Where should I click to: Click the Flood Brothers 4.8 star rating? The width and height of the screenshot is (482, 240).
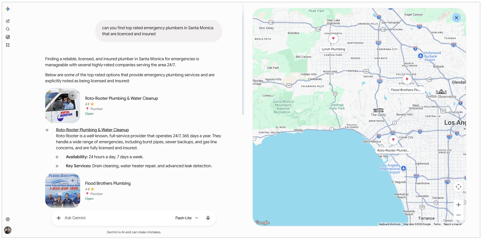[x=90, y=189]
